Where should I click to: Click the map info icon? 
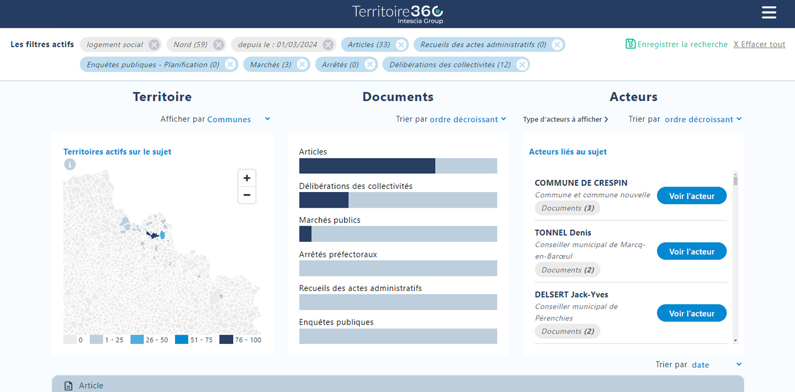click(70, 164)
